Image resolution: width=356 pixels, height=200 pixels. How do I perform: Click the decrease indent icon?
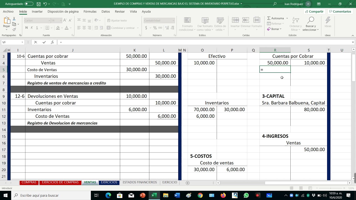97,28
